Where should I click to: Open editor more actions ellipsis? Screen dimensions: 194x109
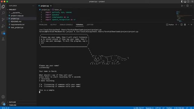[191, 6]
